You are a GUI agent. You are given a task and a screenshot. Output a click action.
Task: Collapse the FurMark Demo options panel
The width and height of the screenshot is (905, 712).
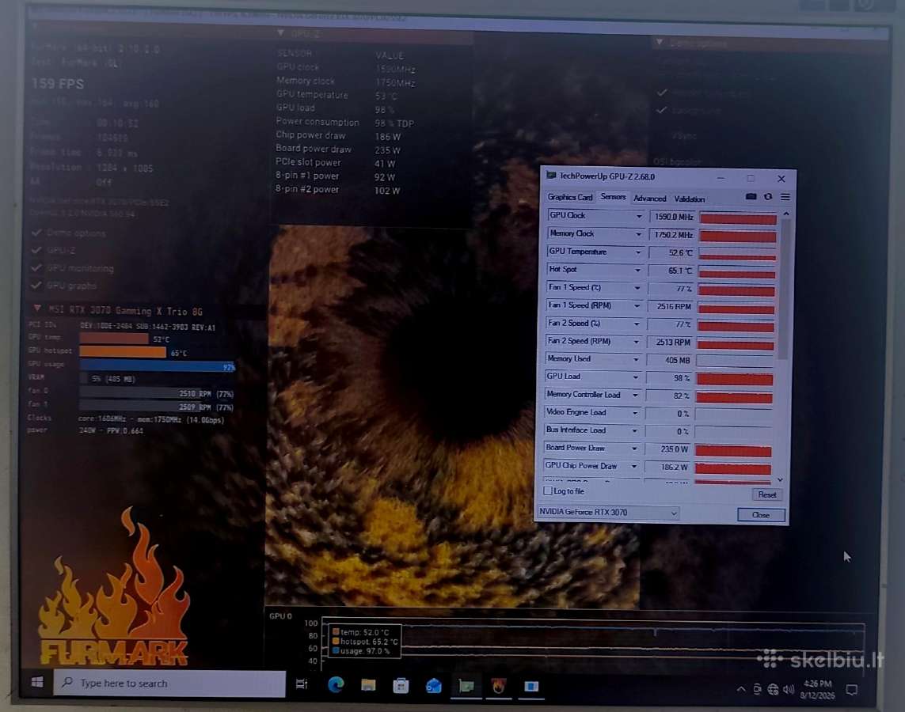(x=659, y=42)
